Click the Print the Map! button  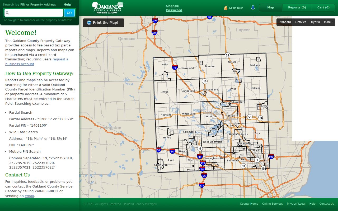[x=104, y=23]
